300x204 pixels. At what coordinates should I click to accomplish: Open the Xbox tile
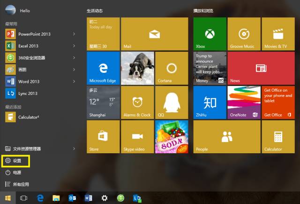point(210,34)
